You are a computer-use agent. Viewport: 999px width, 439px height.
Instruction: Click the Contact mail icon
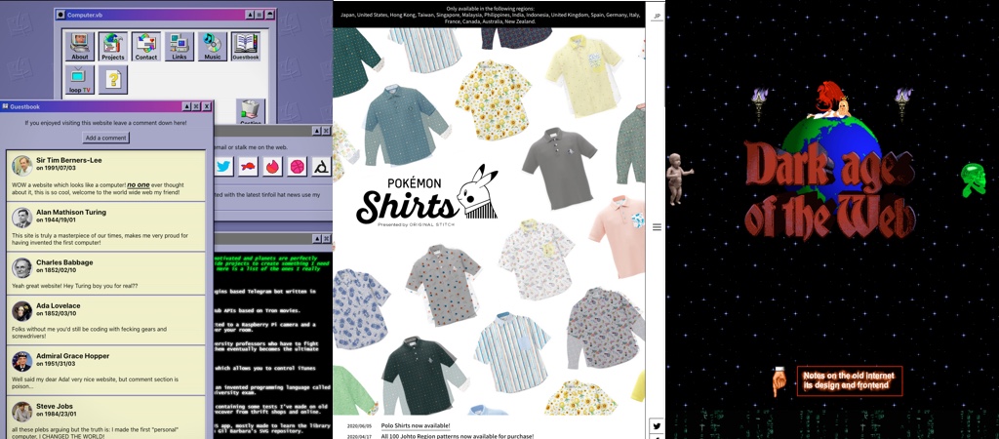[x=146, y=45]
